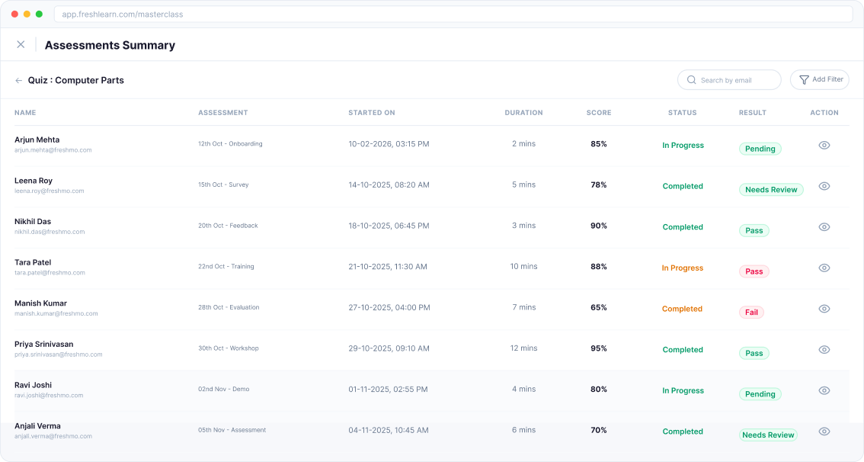Click the search magnifier icon

tap(692, 79)
